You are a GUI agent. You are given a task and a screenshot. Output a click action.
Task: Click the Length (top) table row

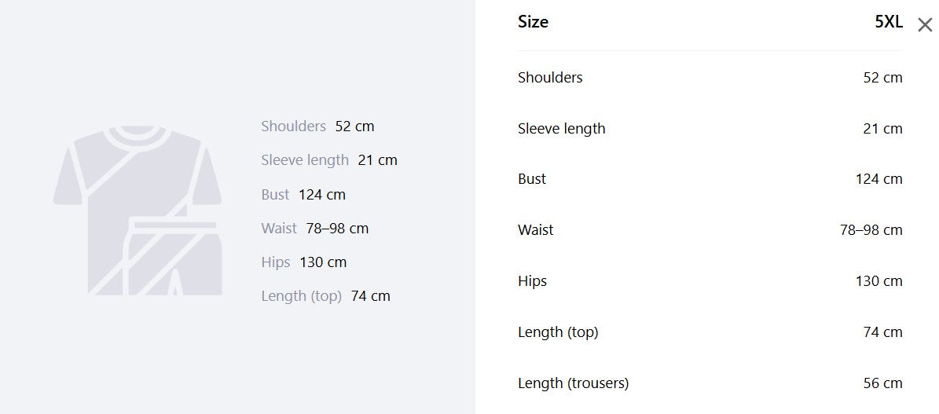point(710,332)
